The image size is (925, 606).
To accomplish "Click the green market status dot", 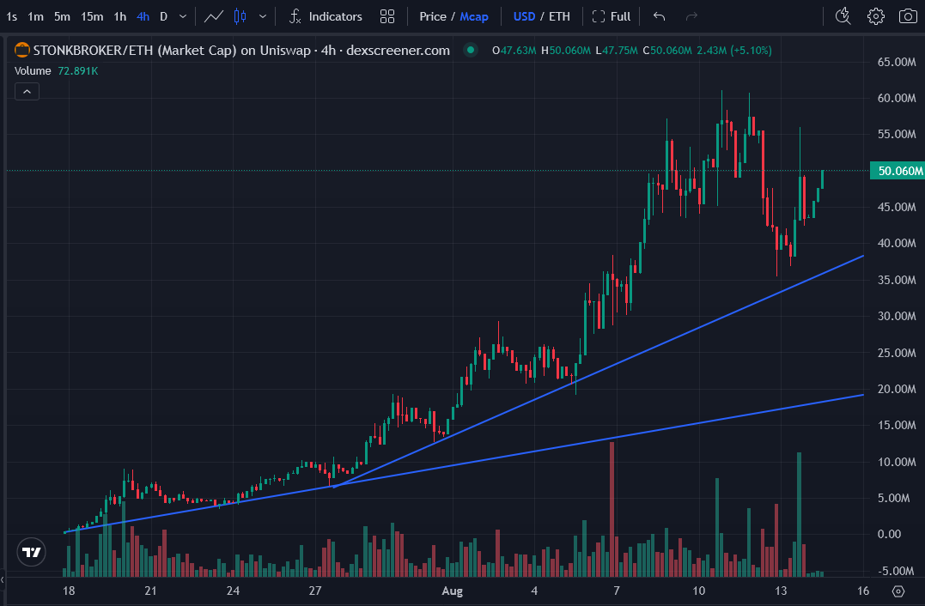I will tap(470, 50).
